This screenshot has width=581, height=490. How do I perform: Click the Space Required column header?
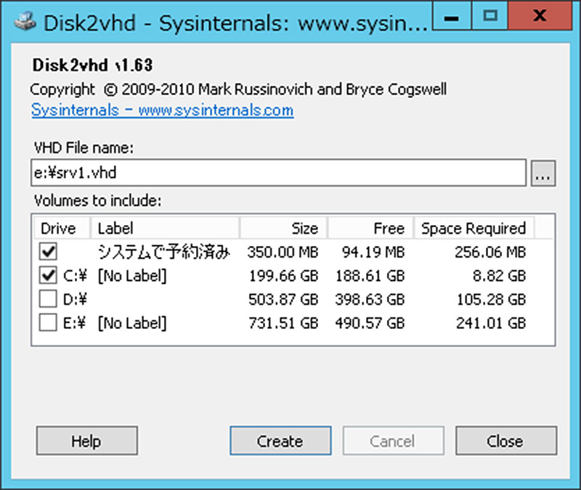pyautogui.click(x=474, y=228)
